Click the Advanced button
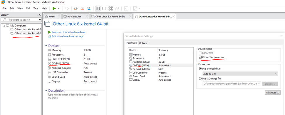The width and height of the screenshot is (285, 115). click(272, 93)
